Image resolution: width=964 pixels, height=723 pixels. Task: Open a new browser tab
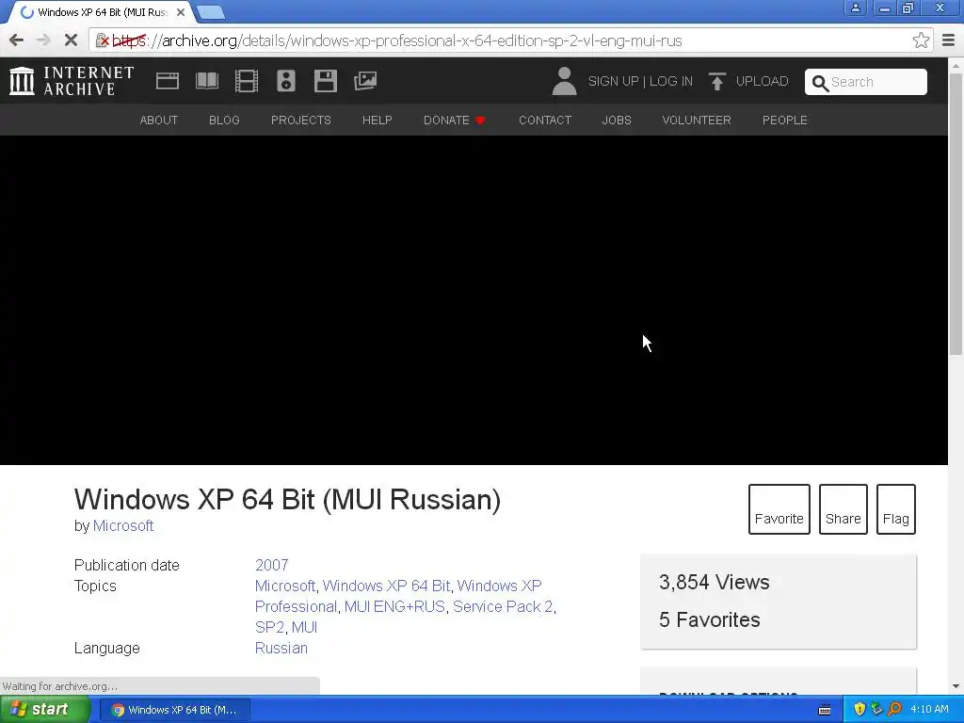click(211, 12)
